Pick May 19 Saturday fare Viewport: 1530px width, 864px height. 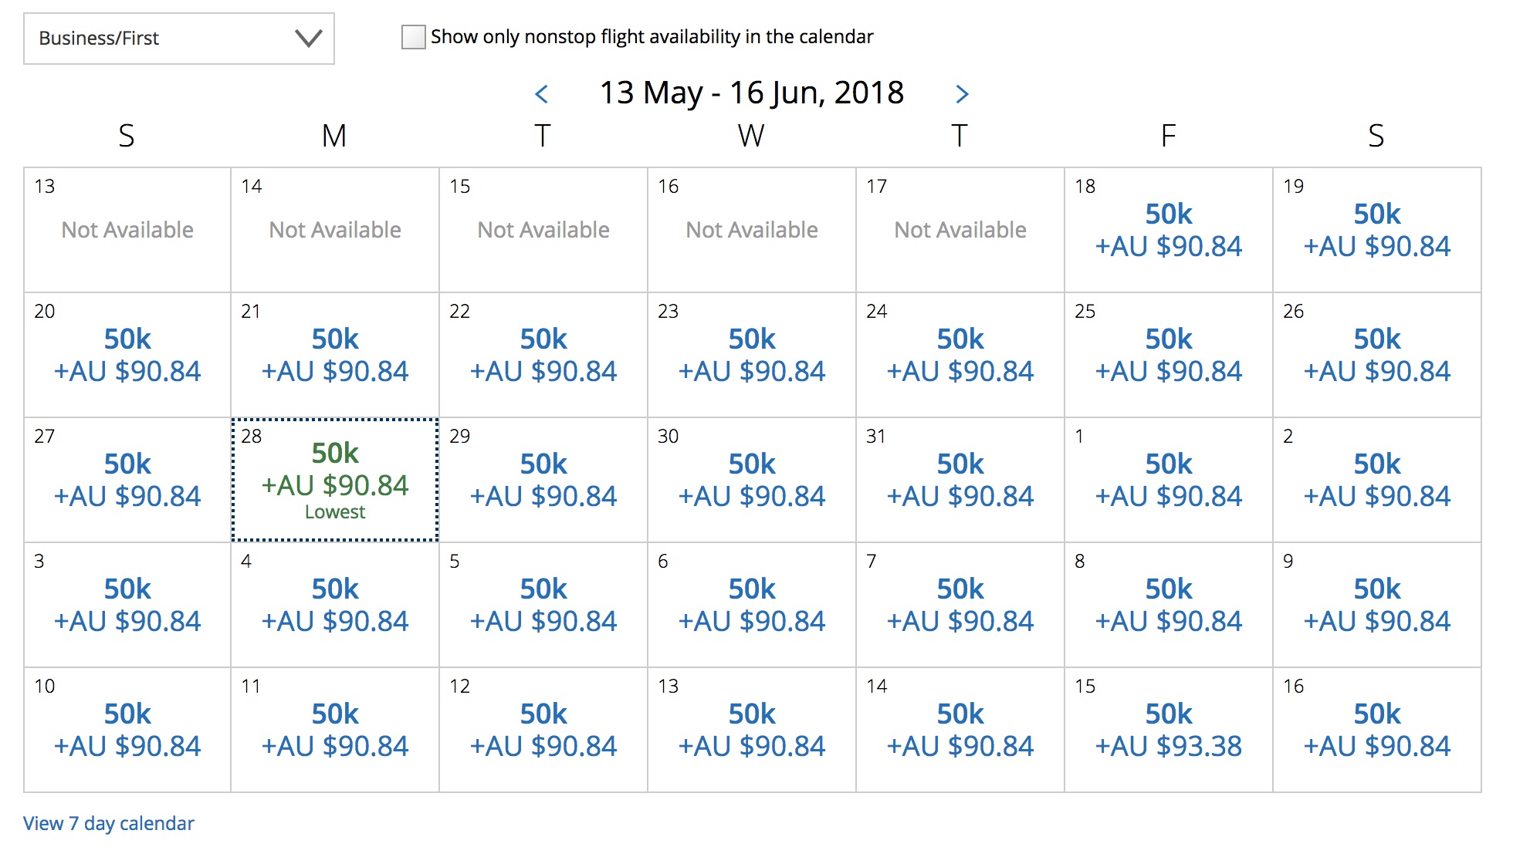(x=1377, y=230)
